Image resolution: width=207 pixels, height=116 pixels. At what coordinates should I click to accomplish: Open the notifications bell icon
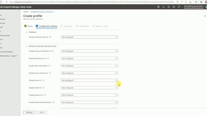pyautogui.click(x=164, y=7)
